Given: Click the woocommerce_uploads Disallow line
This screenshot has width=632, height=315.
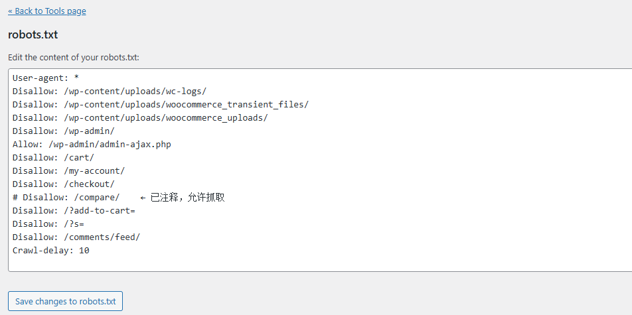Looking at the screenshot, I should click(x=139, y=117).
